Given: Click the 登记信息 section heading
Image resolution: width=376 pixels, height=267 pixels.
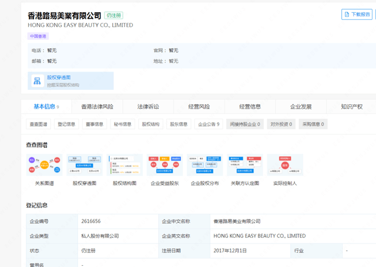Looking at the screenshot, I should pyautogui.click(x=36, y=205).
